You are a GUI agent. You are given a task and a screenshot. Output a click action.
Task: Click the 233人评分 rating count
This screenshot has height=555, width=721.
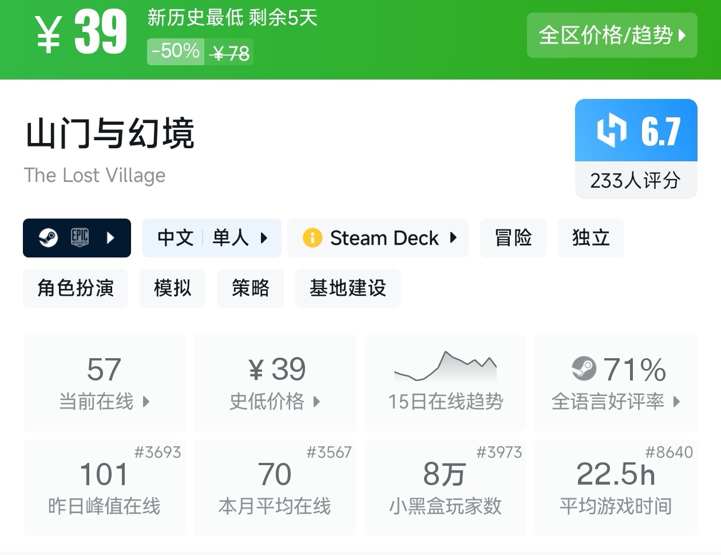[x=636, y=181]
